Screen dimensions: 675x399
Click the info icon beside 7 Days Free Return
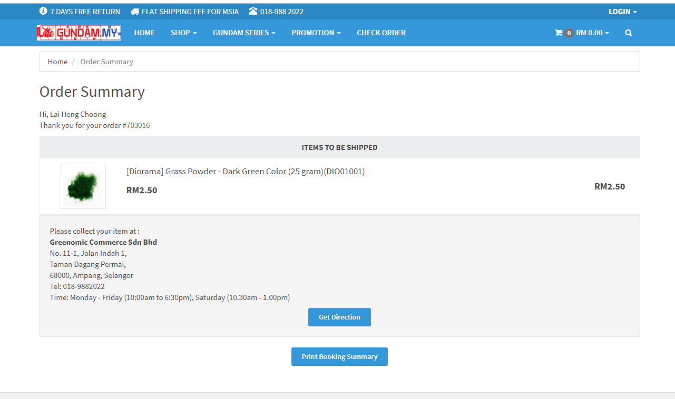[x=43, y=11]
